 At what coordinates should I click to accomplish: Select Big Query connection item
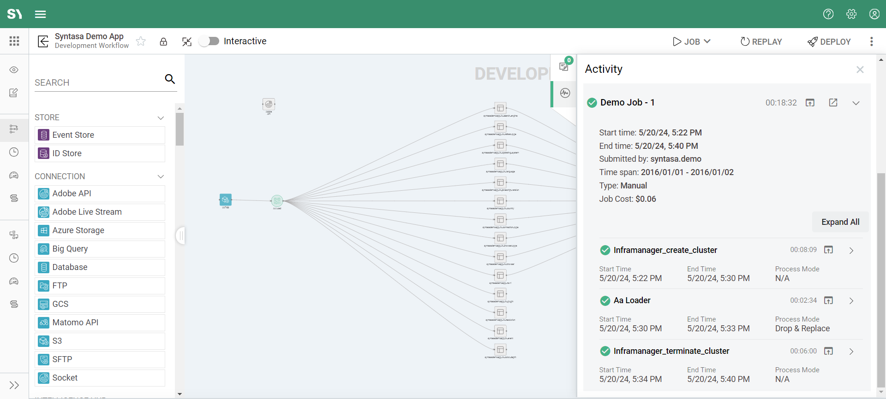click(x=100, y=249)
